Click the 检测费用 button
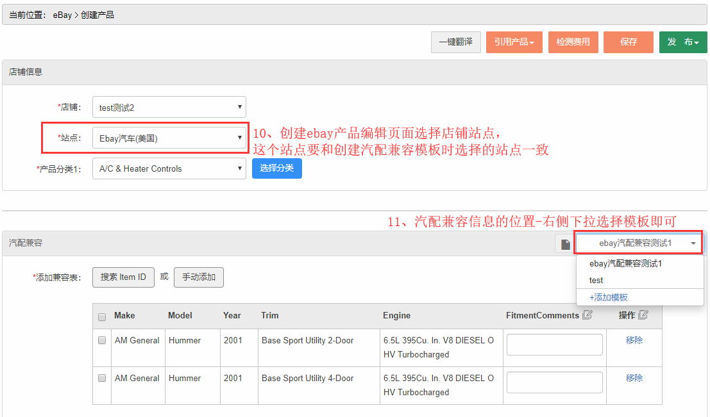 [573, 42]
